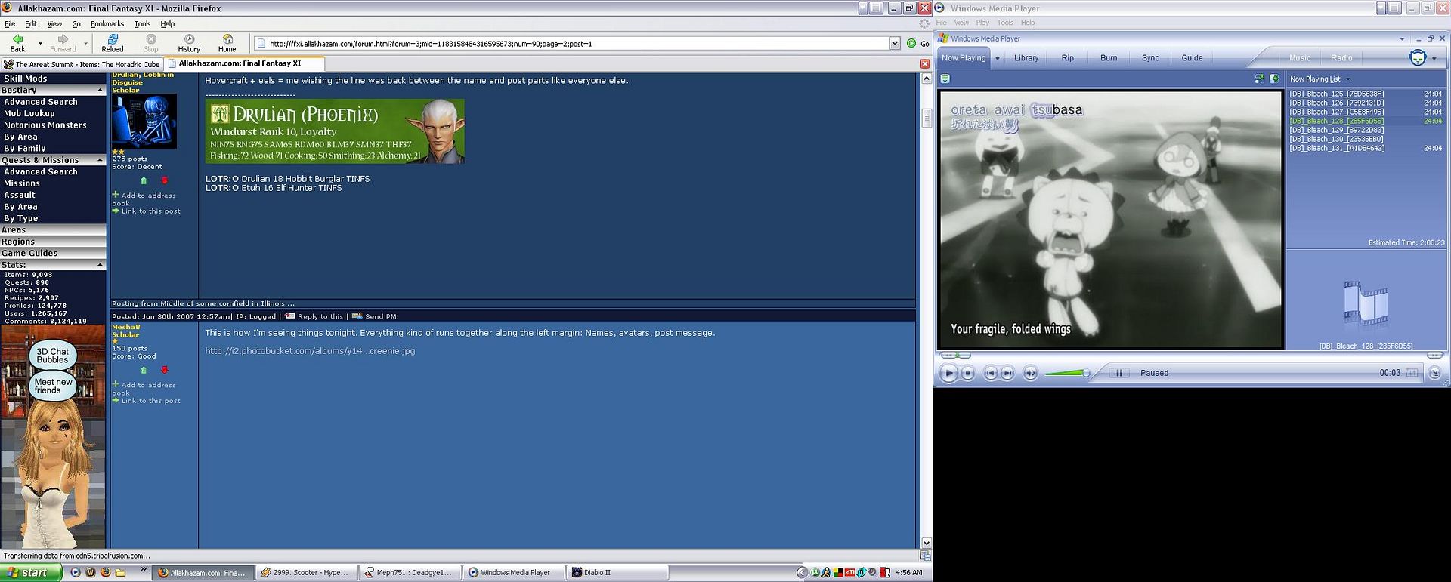1451x582 pixels.
Task: Click the Radio button in Media Player
Action: [1341, 58]
